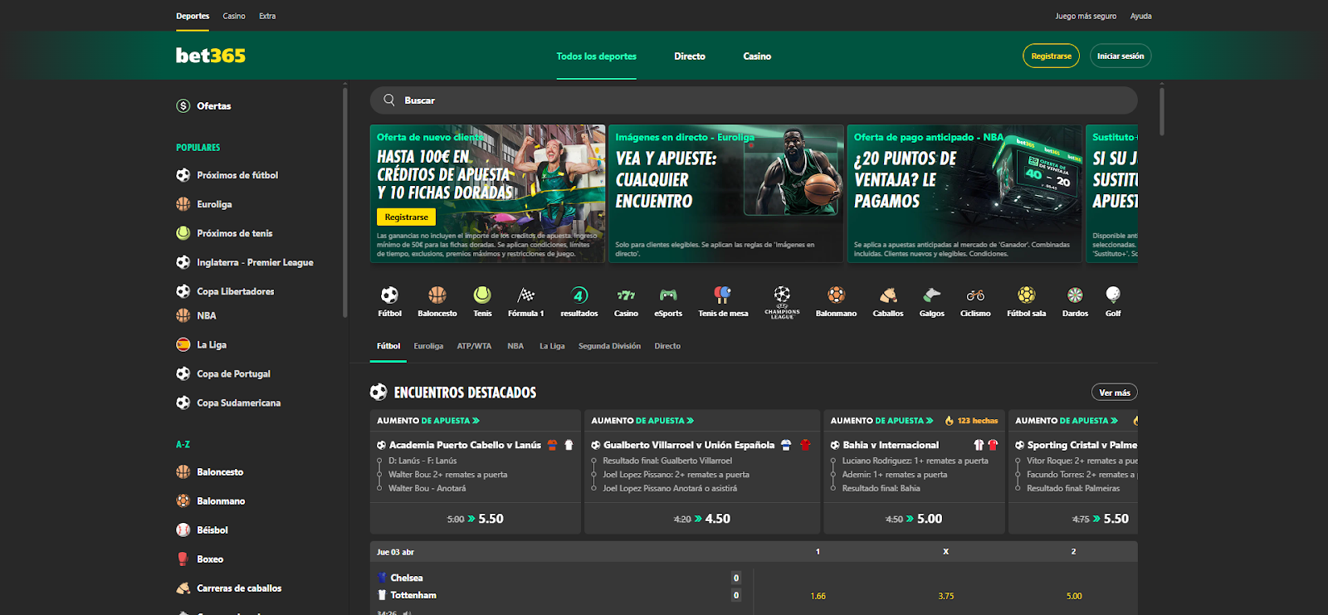Screen dimensions: 1328x615
Task: Open the Extra top tab
Action: pos(267,16)
